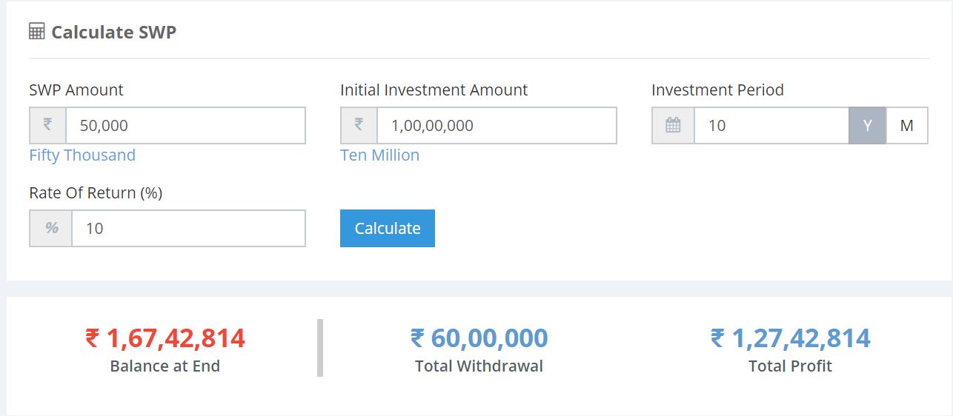Image resolution: width=953 pixels, height=416 pixels.
Task: Click the calendar icon in Investment Period
Action: pos(673,125)
